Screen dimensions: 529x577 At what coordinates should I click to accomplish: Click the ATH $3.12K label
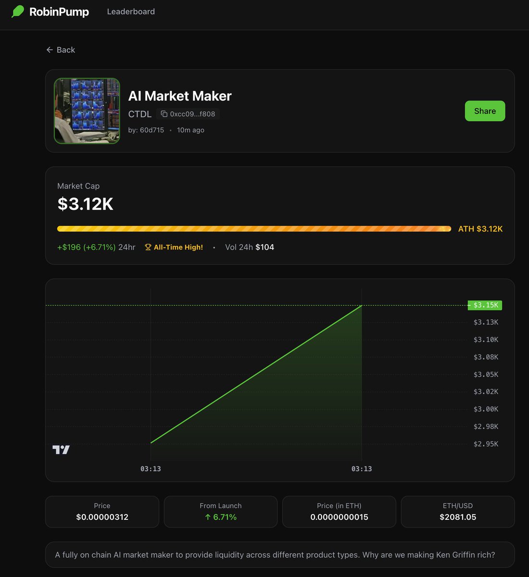[480, 229]
